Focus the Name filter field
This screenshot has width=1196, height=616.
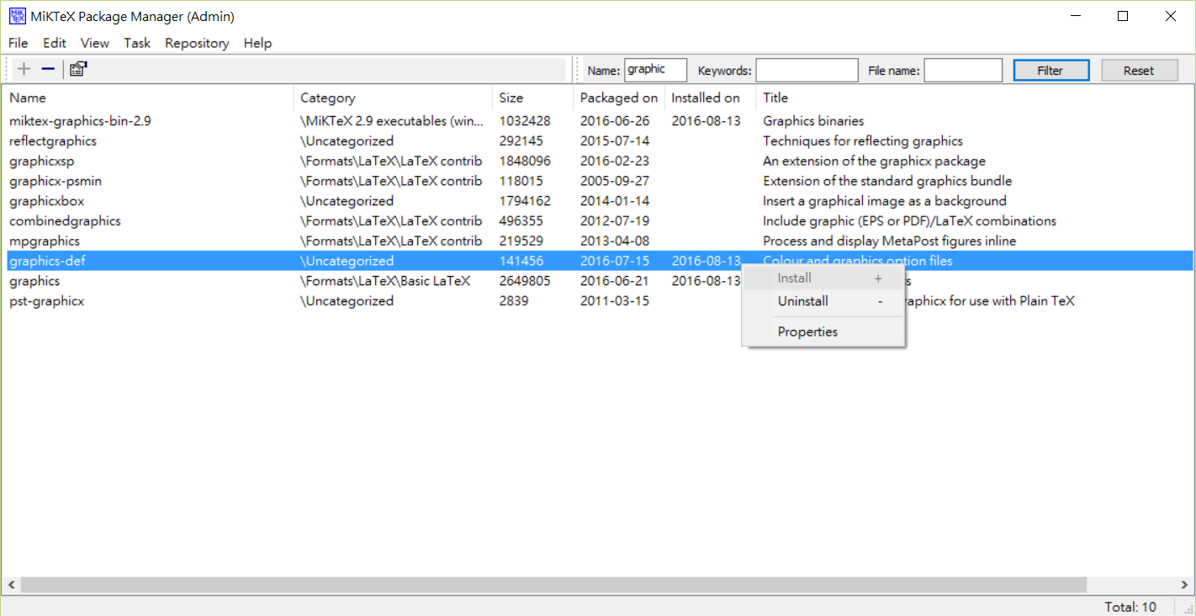click(x=656, y=70)
